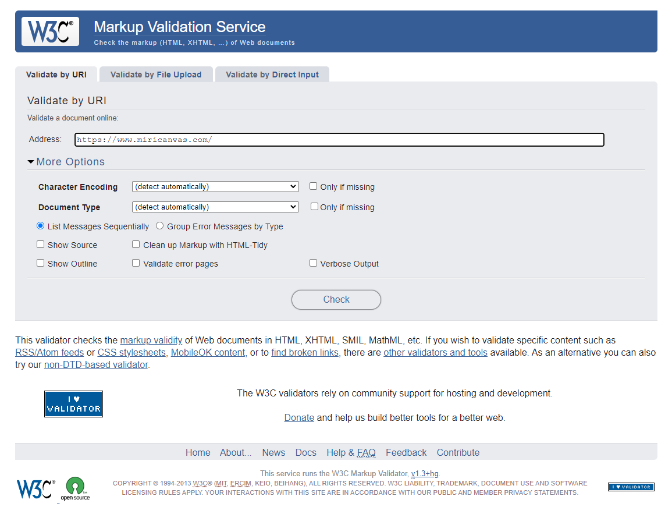
Task: Open the markup validity link
Action: 151,341
